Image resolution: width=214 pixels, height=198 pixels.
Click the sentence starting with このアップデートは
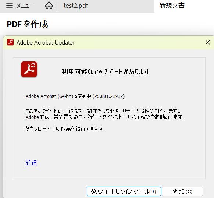tap(103, 111)
